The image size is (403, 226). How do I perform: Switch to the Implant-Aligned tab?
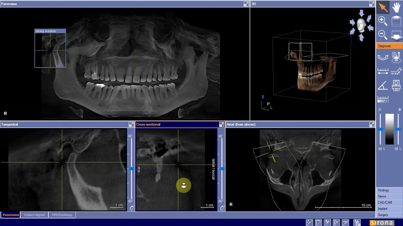pos(34,215)
